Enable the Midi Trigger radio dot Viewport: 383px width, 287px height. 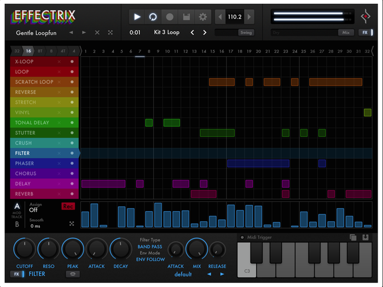click(x=242, y=237)
